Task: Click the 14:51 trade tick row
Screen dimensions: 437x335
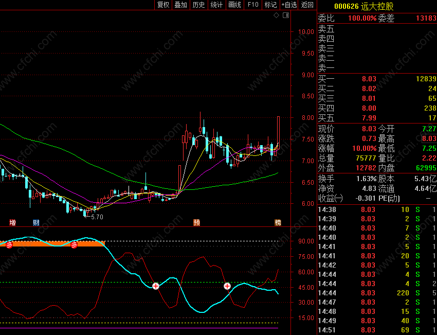Action: point(377,330)
